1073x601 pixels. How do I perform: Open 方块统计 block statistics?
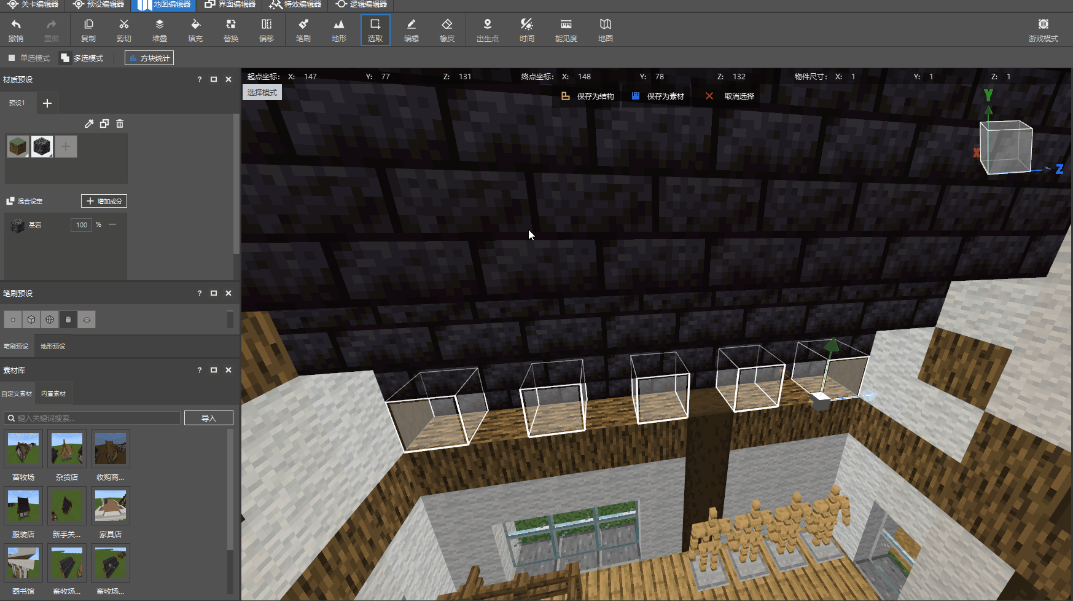[149, 58]
